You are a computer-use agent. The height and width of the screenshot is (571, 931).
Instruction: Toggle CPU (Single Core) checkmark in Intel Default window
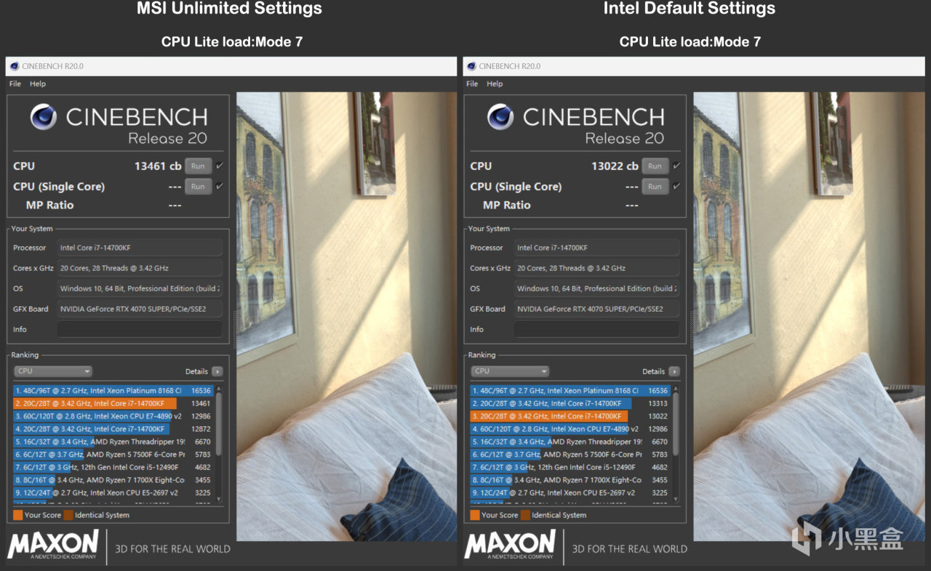(676, 186)
